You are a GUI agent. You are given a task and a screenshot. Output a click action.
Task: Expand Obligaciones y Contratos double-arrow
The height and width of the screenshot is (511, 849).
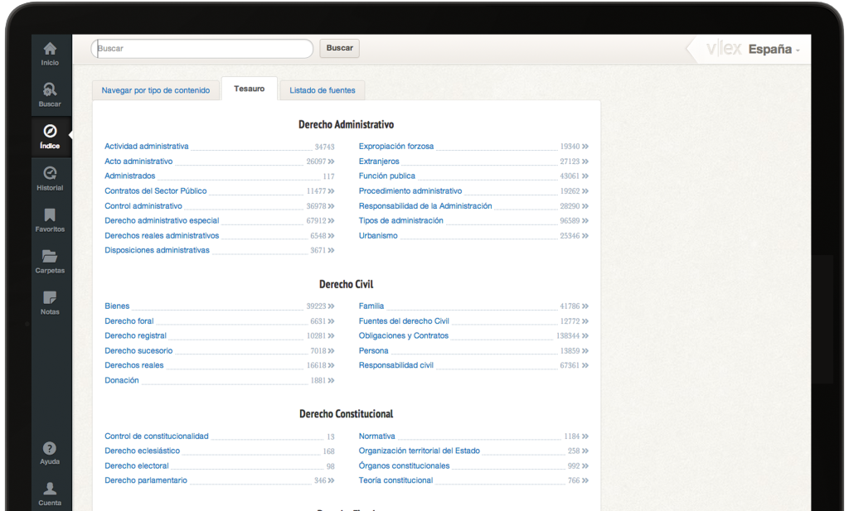point(585,336)
